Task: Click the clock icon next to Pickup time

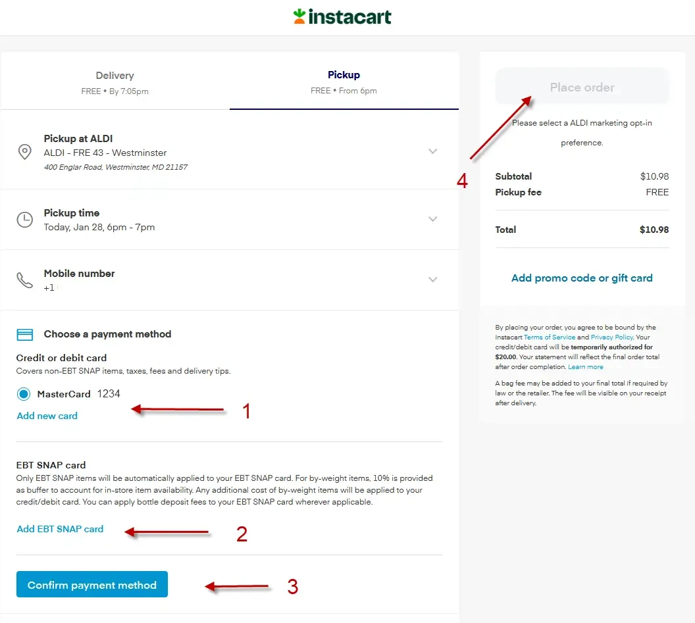Action: point(24,219)
